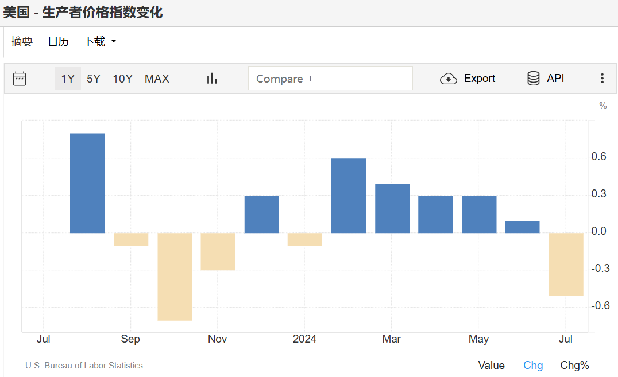The width and height of the screenshot is (618, 377).
Task: Open the Compare + selector
Action: (x=330, y=78)
